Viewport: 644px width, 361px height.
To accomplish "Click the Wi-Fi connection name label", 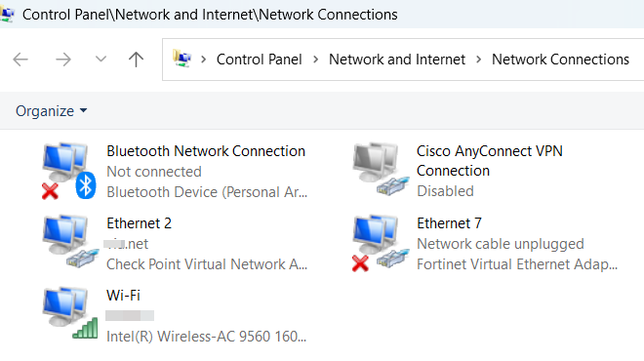I will 123,296.
